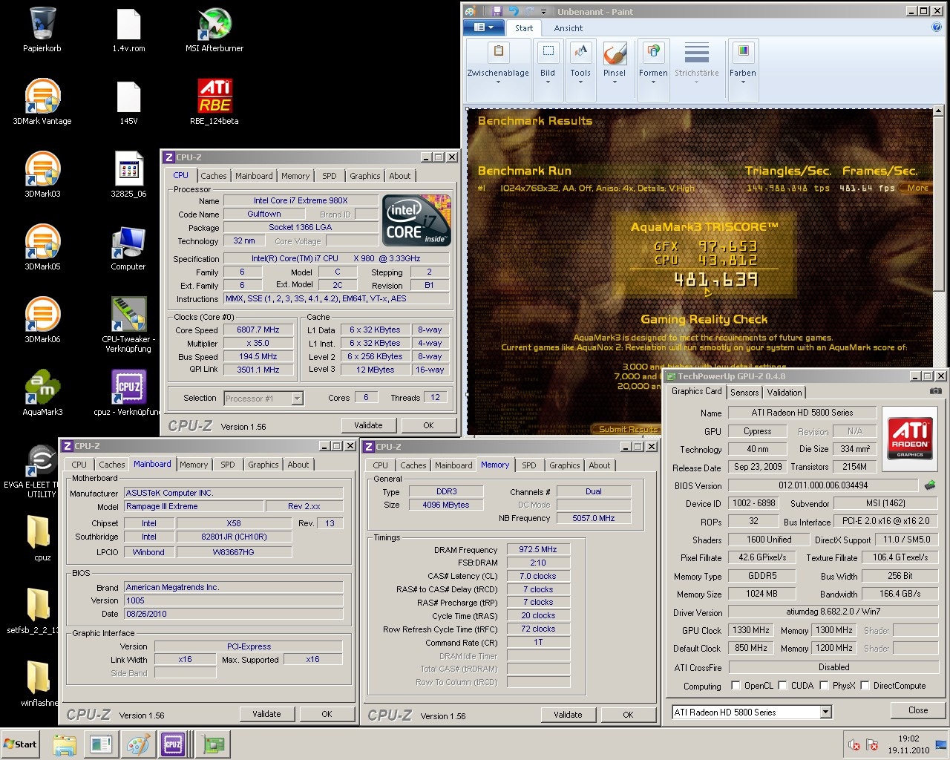Click the Core Speed value 6807.7 MHz
Viewport: 950px width, 760px height.
tap(258, 330)
